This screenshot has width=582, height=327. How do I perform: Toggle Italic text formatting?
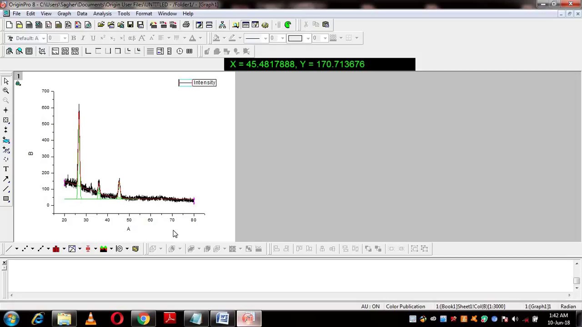click(83, 38)
